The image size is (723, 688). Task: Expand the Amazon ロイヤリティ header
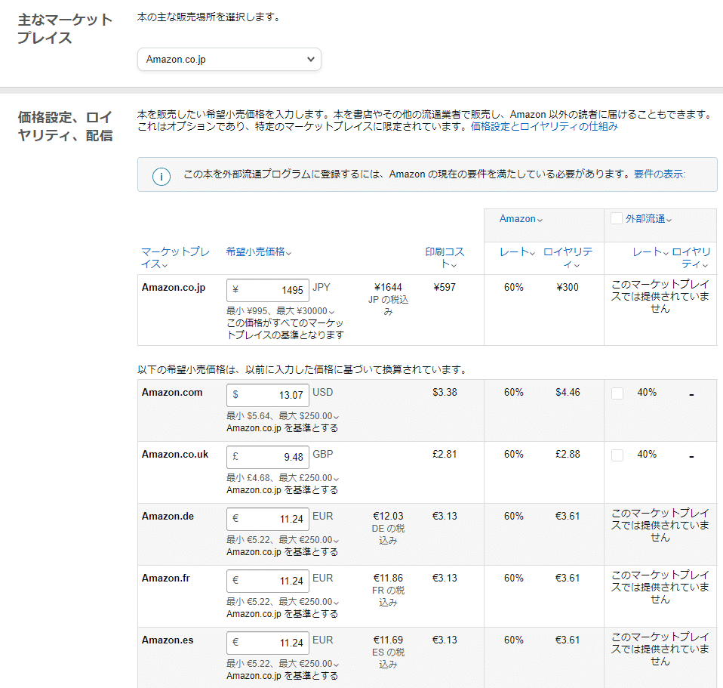coord(568,258)
